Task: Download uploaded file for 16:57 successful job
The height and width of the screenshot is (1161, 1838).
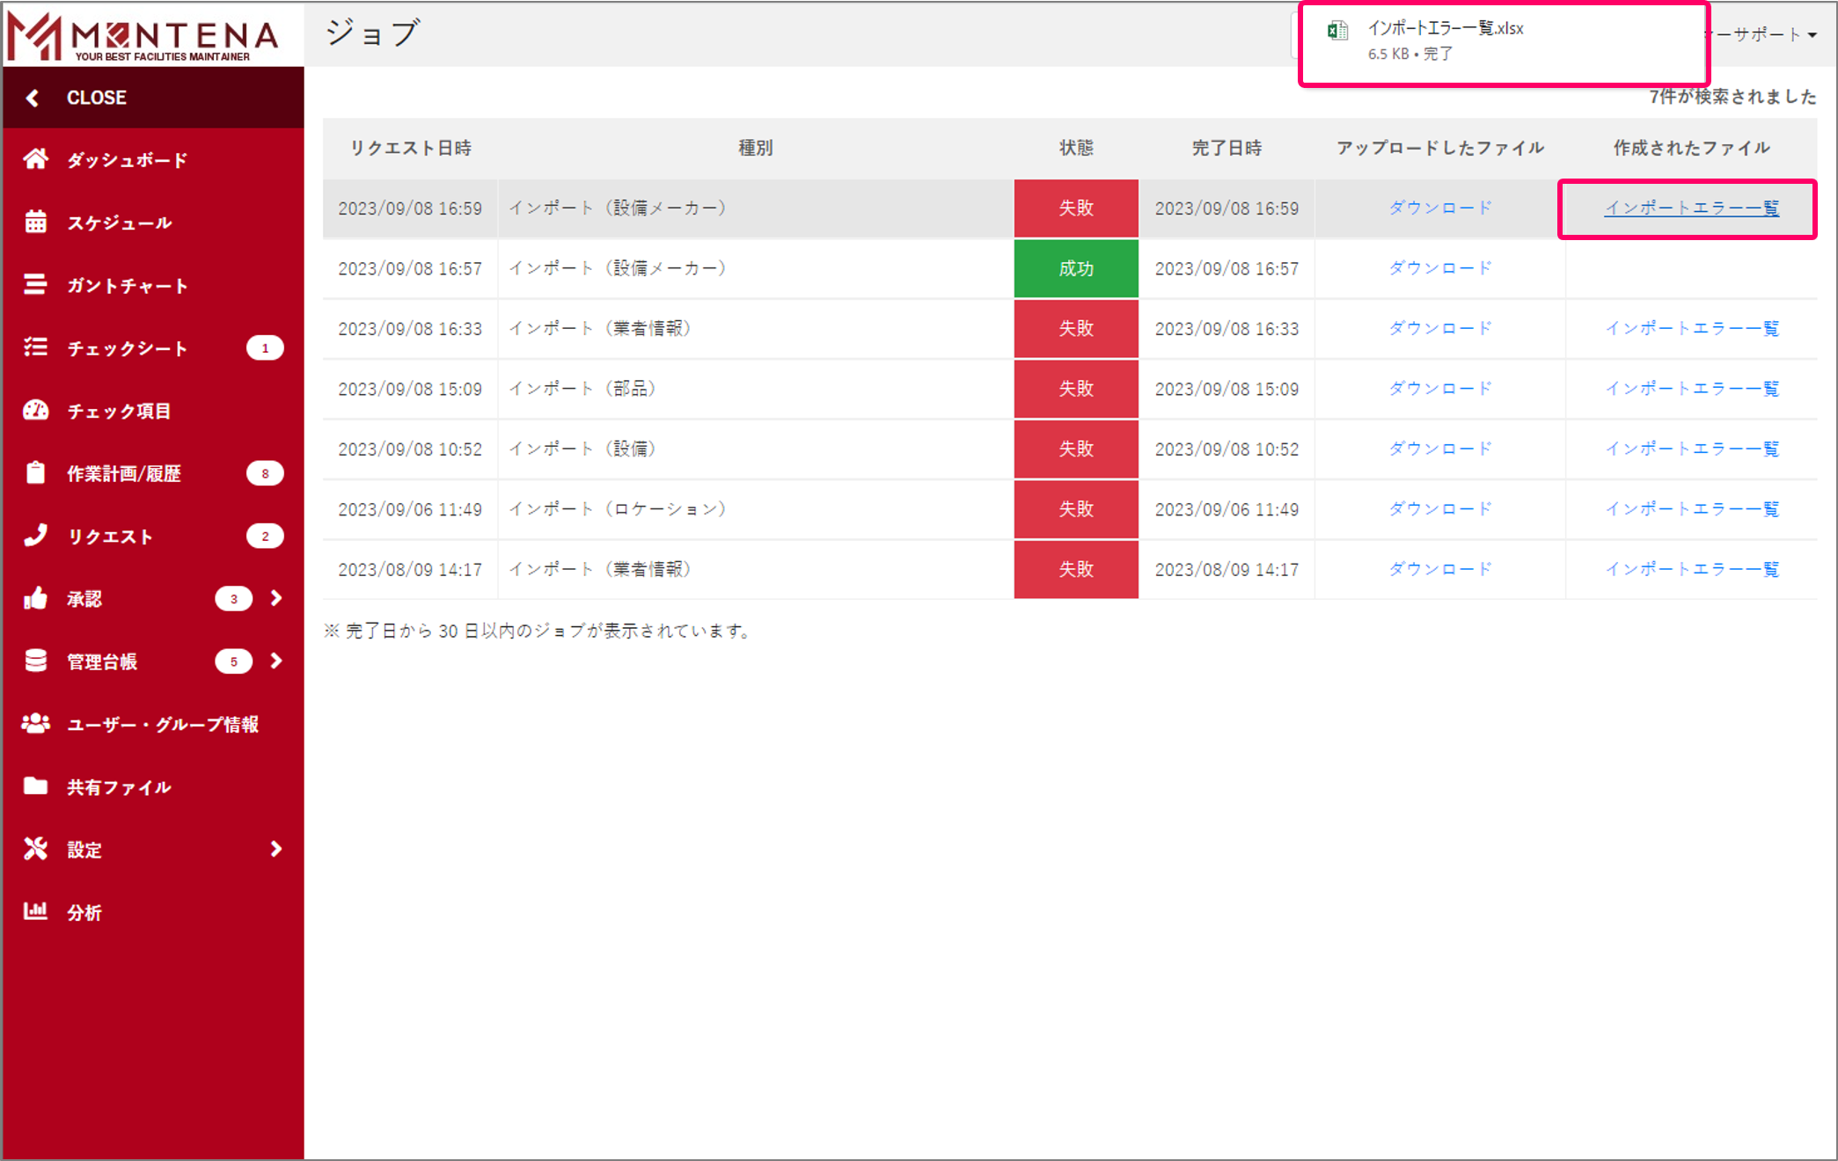Action: tap(1439, 268)
